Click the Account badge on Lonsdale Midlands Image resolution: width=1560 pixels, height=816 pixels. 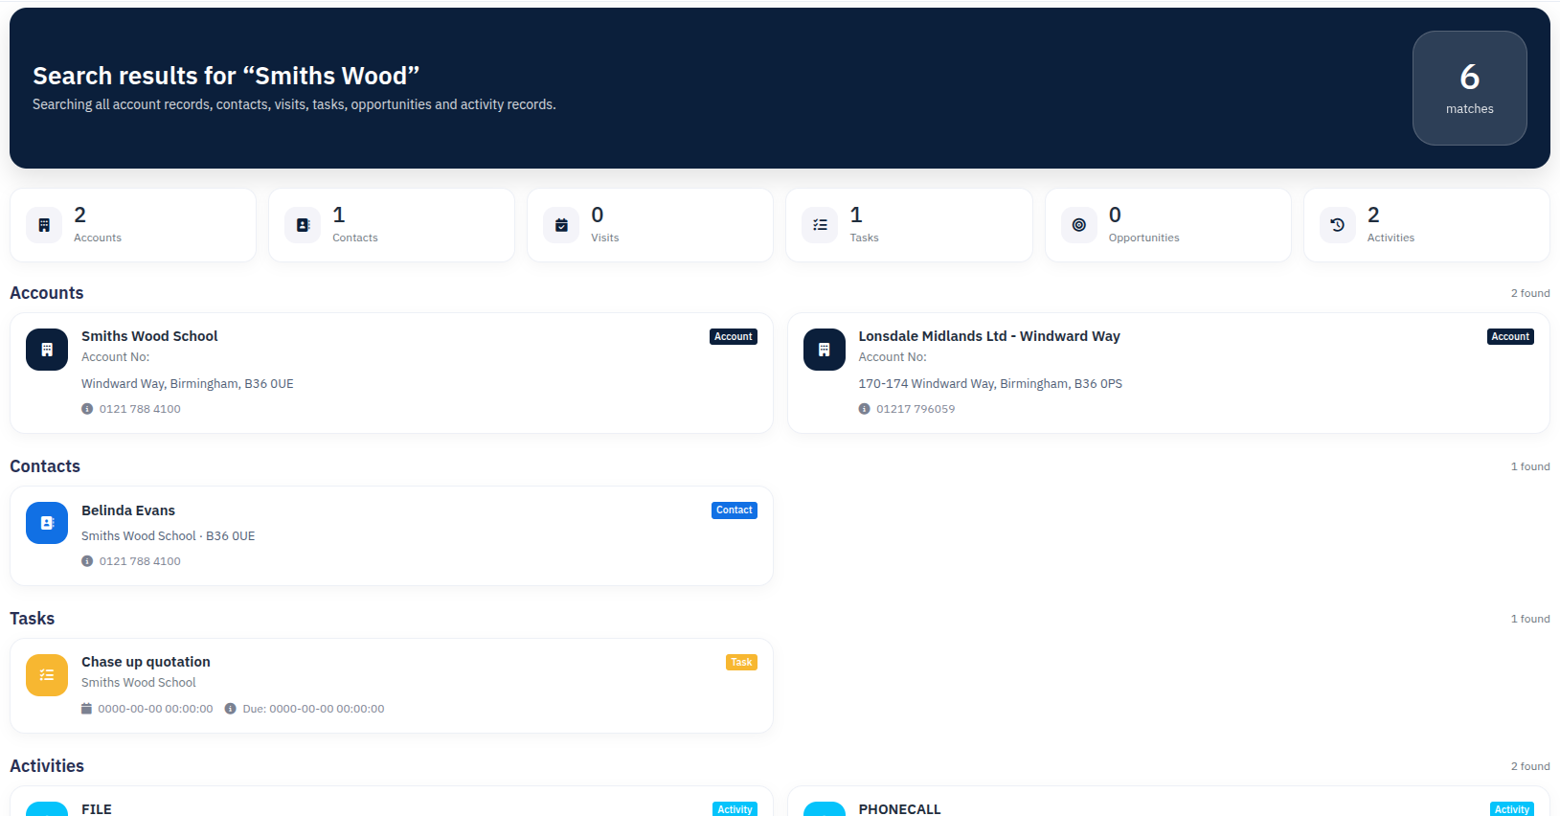tap(1510, 337)
